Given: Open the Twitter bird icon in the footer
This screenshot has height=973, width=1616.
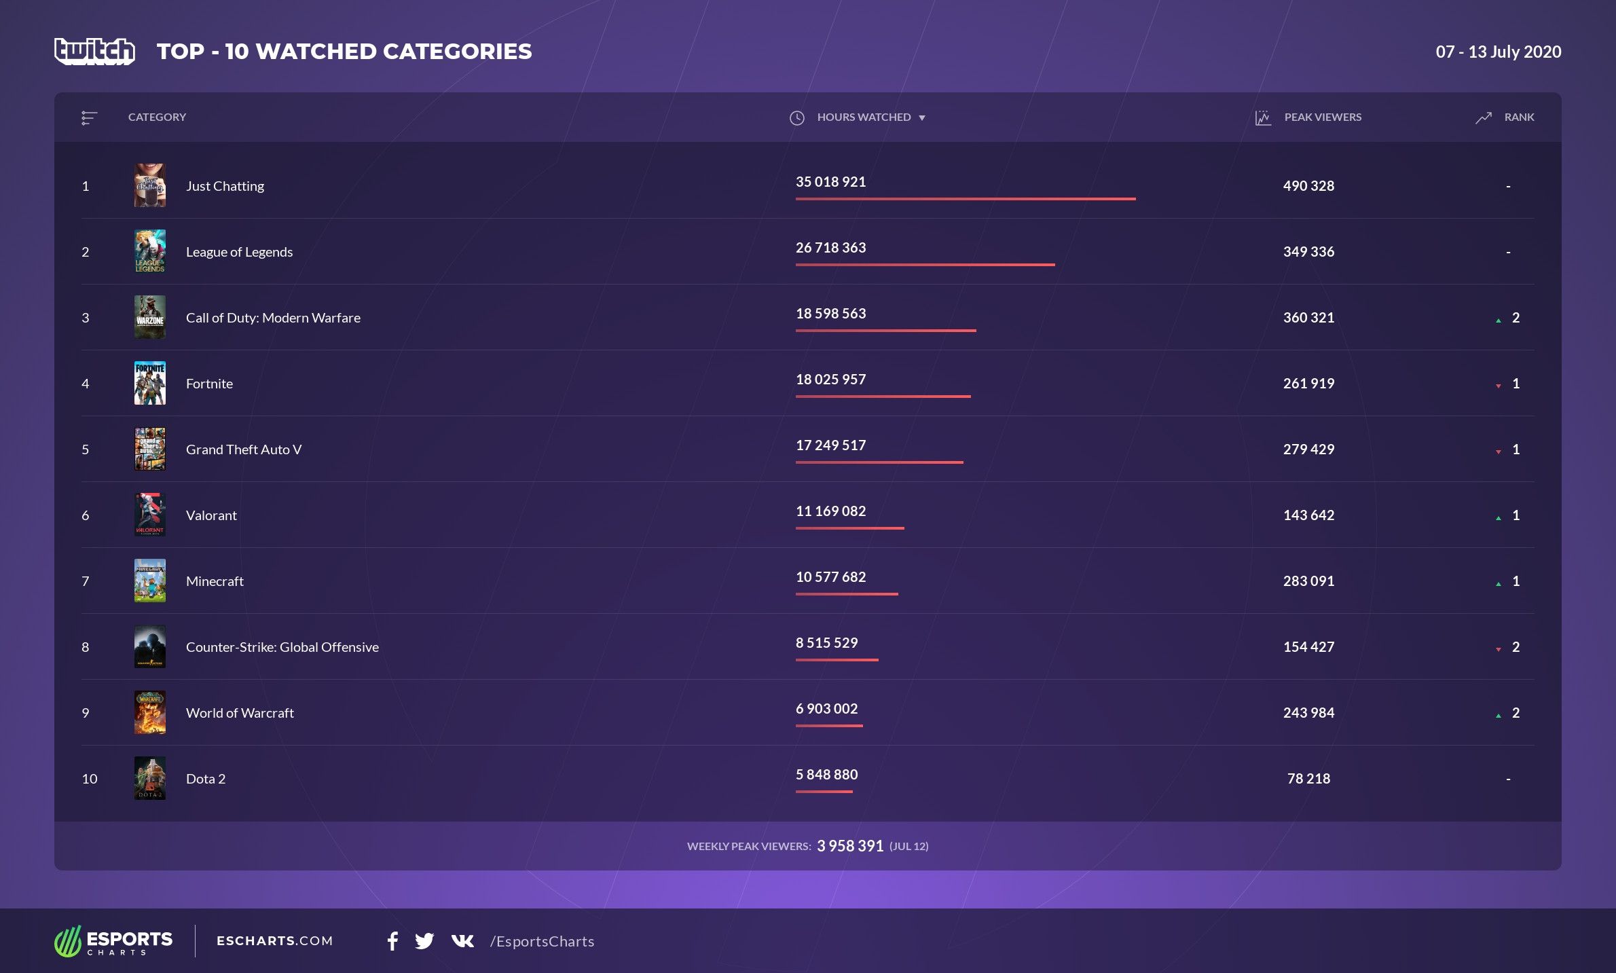Looking at the screenshot, I should 424,941.
